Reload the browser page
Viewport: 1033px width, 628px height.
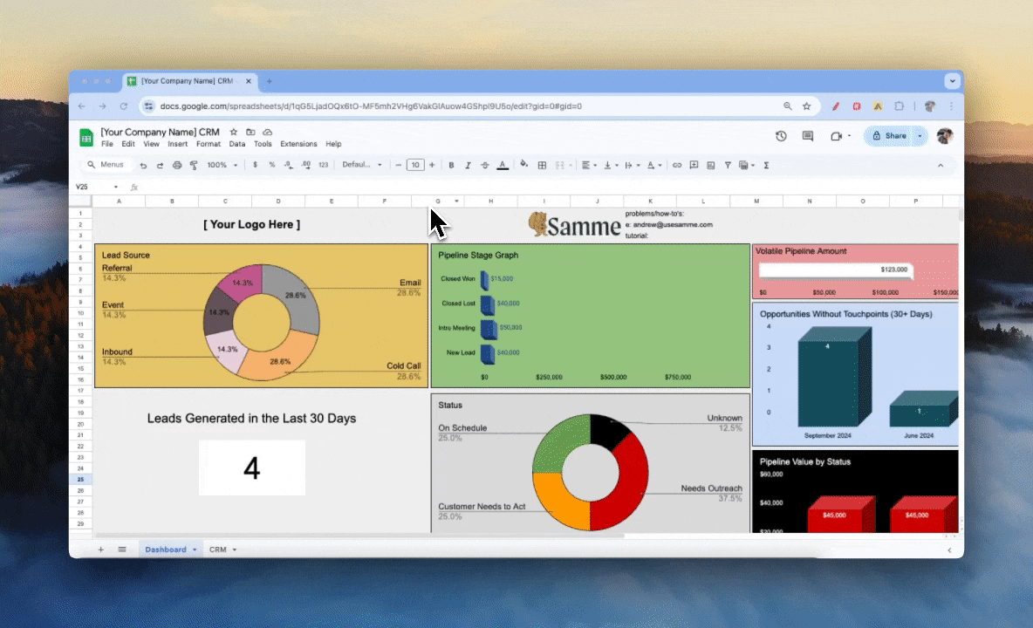point(123,106)
